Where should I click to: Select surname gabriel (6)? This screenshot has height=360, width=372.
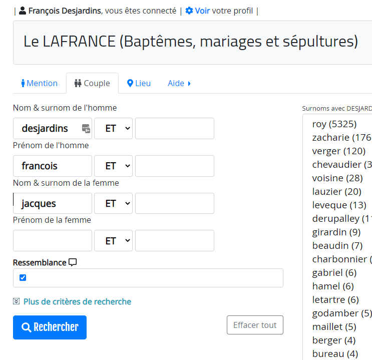click(334, 273)
